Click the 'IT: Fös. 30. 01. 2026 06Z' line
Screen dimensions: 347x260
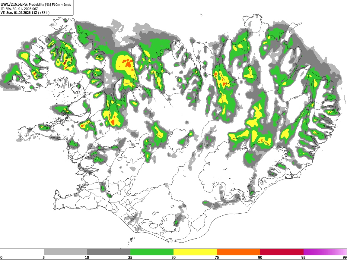[x=19, y=9]
